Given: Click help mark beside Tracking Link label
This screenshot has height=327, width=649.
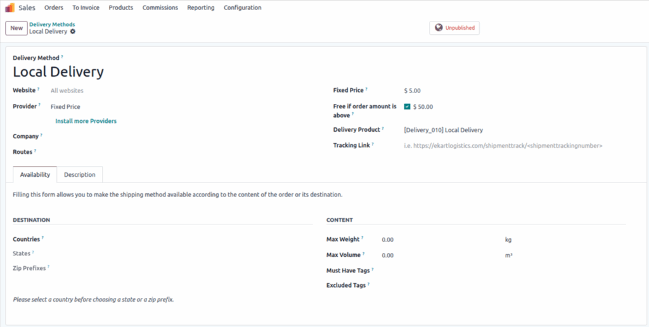Looking at the screenshot, I should coord(373,144).
